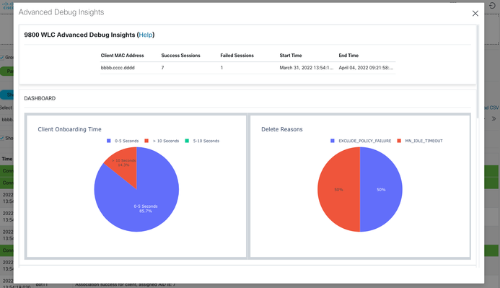This screenshot has height=288, width=500.
Task: Open the Help link
Action: [x=146, y=35]
